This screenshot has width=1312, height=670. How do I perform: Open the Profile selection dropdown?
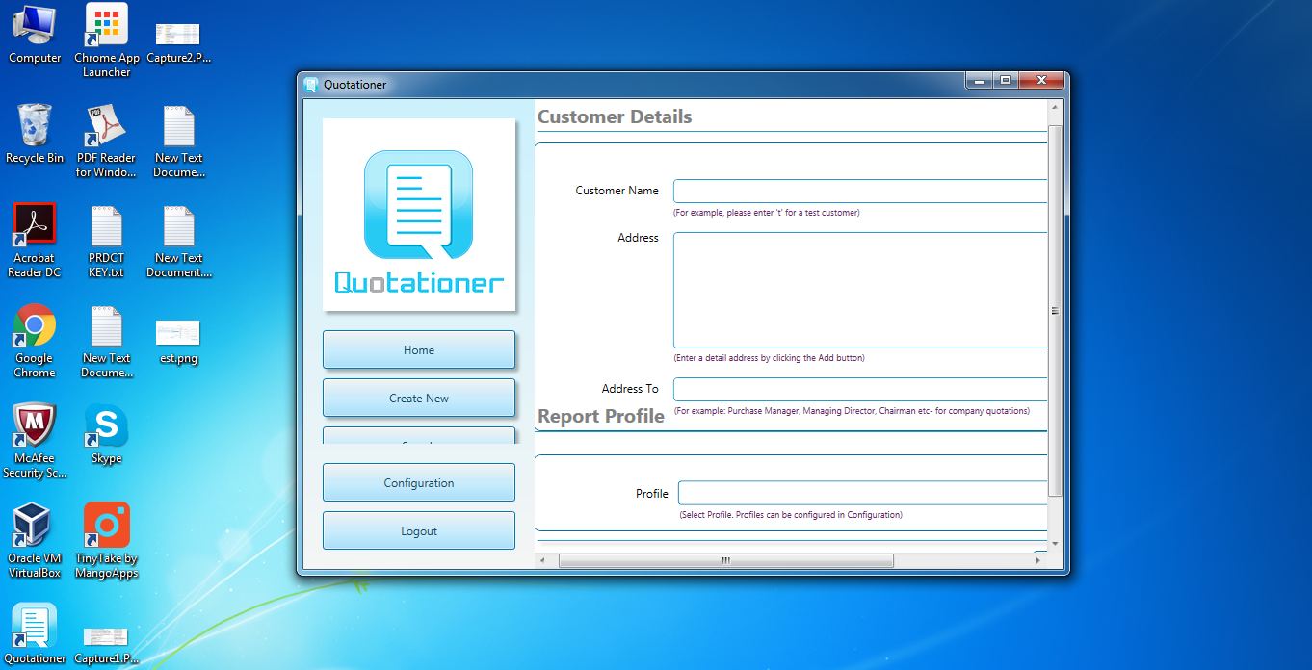click(x=863, y=493)
